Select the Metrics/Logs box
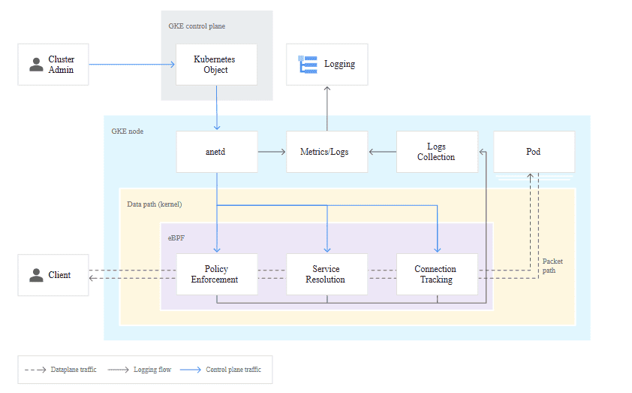This screenshot has width=632, height=393. click(x=327, y=152)
